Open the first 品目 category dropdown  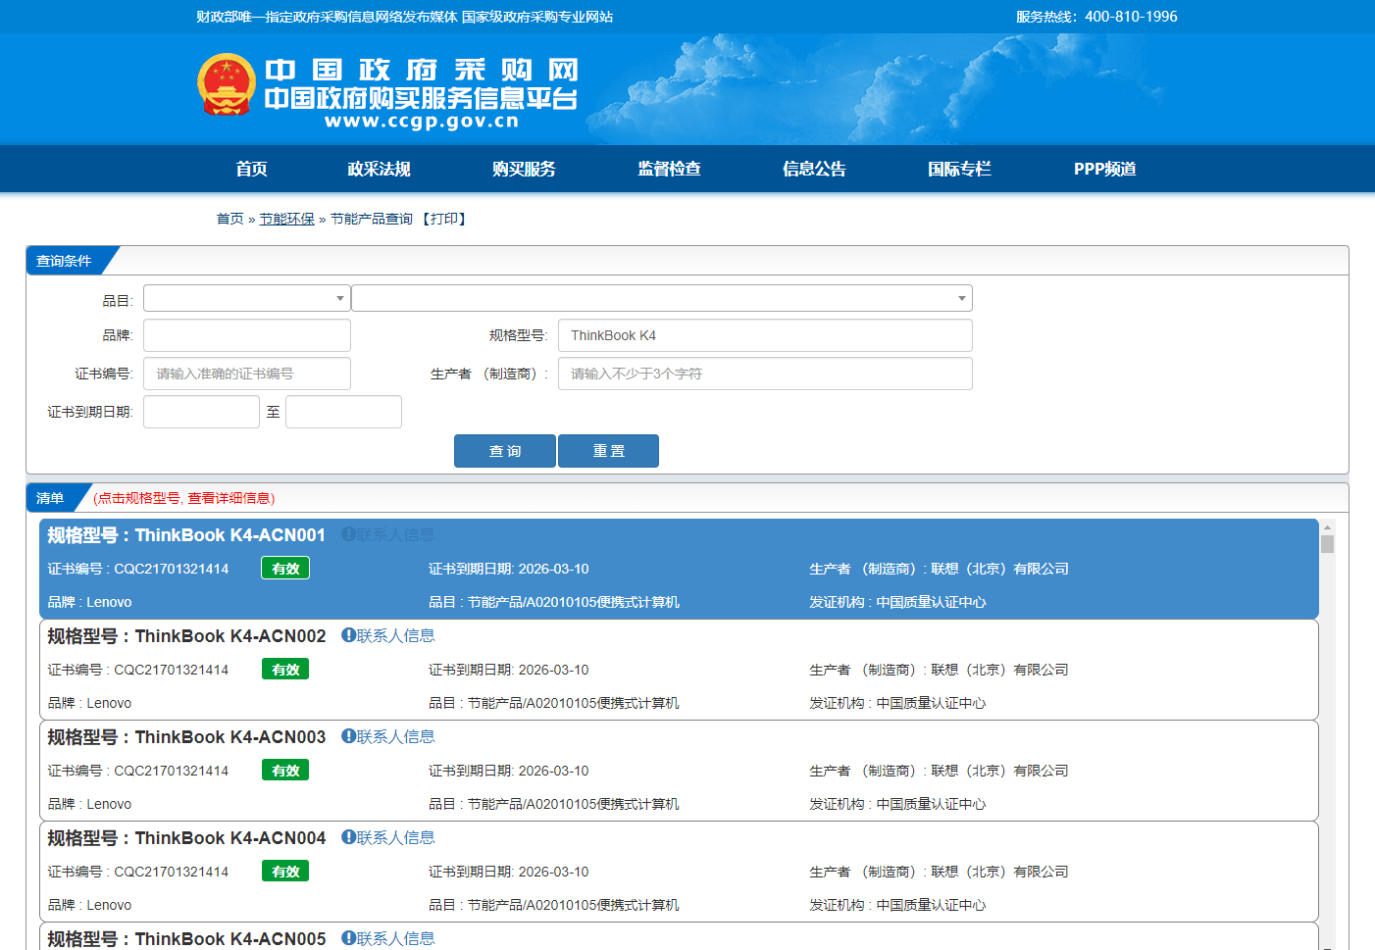point(247,298)
